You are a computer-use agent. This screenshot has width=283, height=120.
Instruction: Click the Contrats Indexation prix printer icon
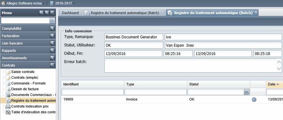(8, 106)
